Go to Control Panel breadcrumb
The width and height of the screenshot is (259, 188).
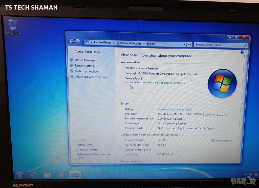102,42
